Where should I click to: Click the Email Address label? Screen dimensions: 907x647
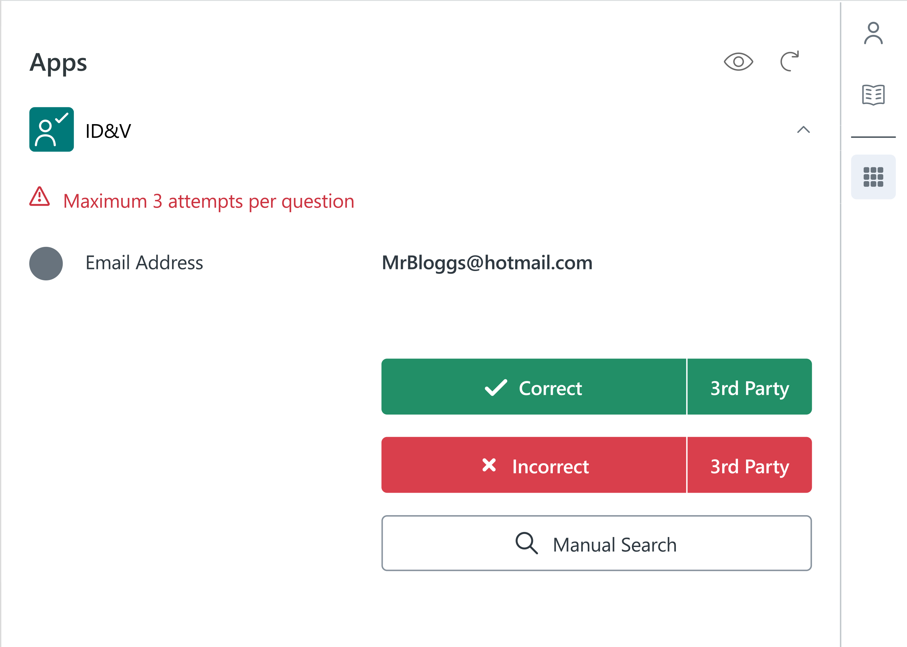[x=144, y=263]
